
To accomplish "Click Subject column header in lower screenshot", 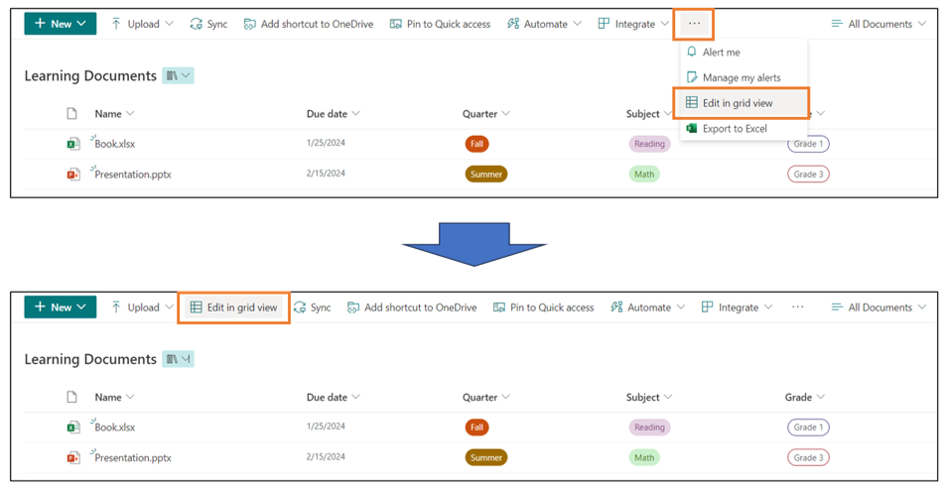I will [x=648, y=397].
